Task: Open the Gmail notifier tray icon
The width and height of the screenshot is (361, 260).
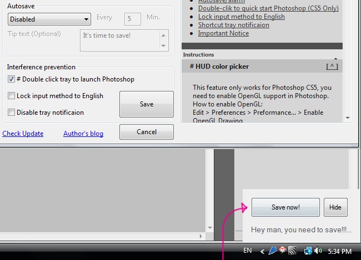Action: coord(282,251)
